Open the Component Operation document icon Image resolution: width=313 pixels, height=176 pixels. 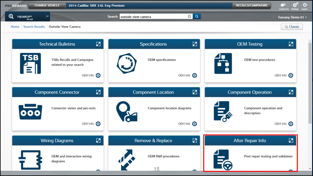click(x=223, y=112)
